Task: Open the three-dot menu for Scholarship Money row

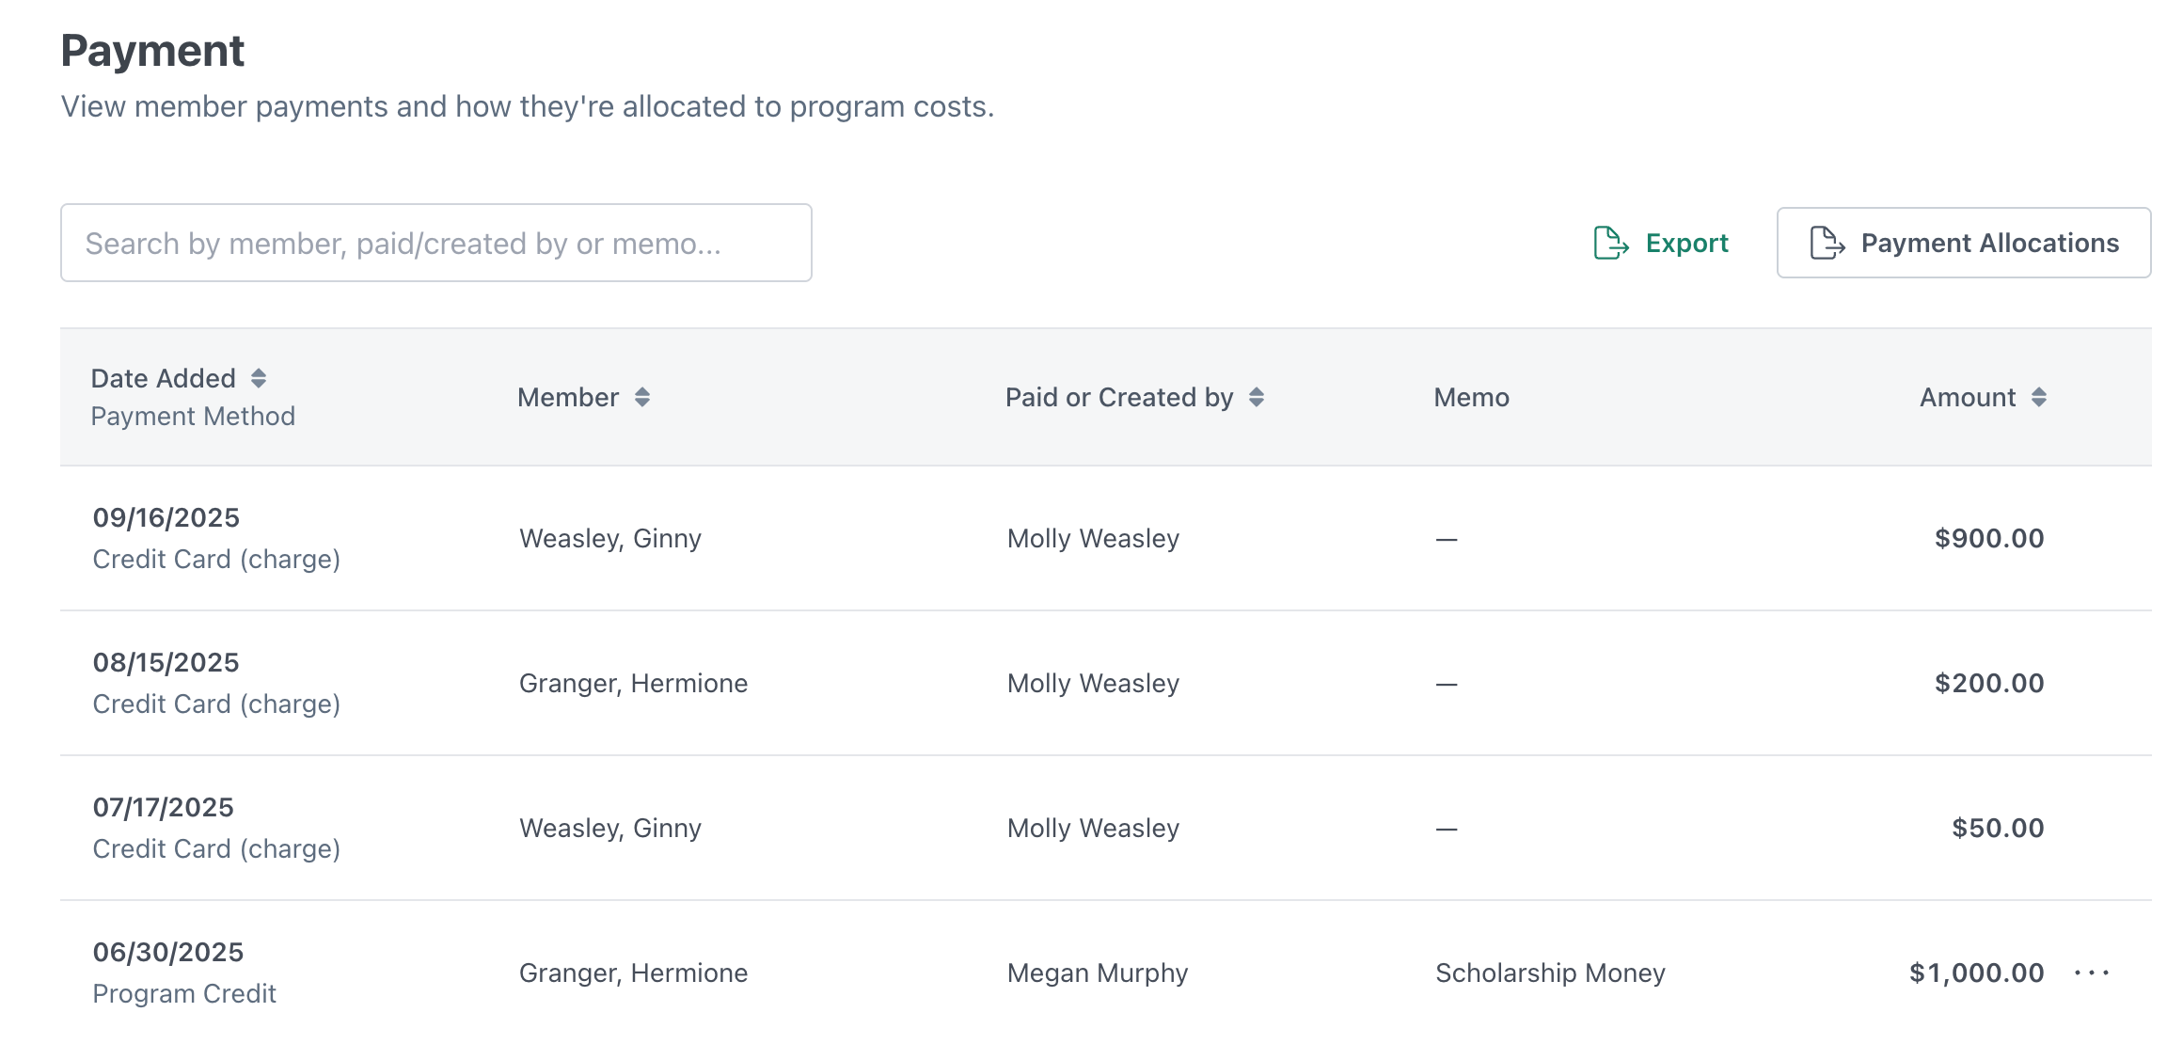Action: (x=2092, y=973)
